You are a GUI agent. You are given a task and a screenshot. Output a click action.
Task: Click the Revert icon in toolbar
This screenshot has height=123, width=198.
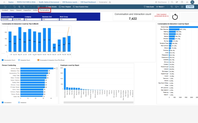click(15, 7)
